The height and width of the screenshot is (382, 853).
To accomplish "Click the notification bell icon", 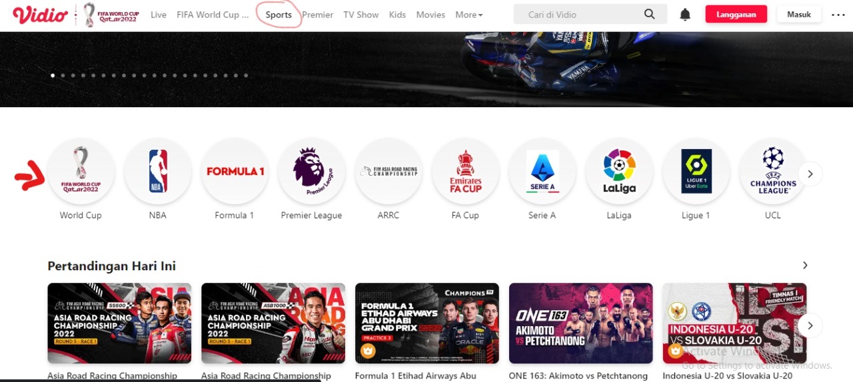I will [685, 15].
